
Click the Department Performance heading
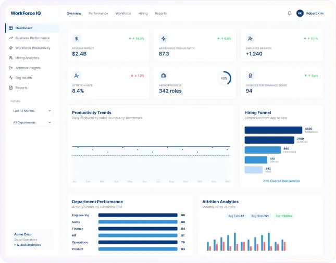coord(97,202)
